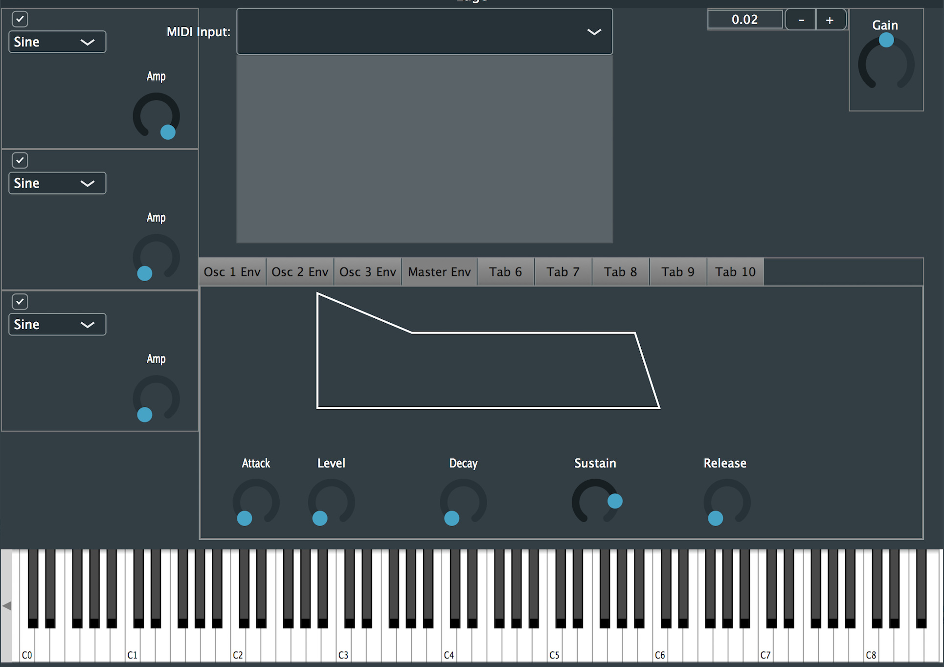
Task: Expand the MIDI Input dropdown
Action: [x=424, y=32]
